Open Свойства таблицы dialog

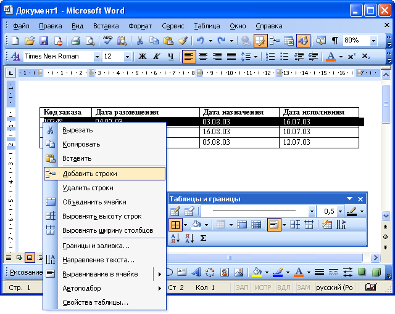point(104,302)
